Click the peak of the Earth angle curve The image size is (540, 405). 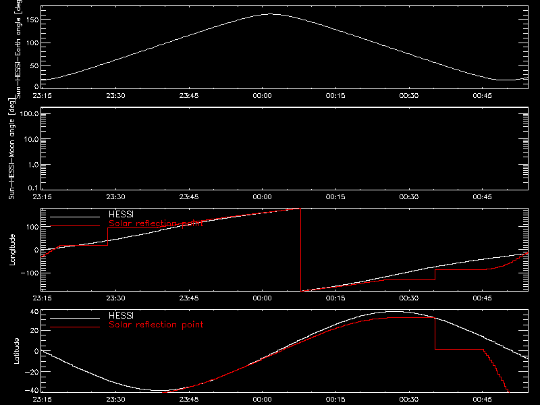271,14
